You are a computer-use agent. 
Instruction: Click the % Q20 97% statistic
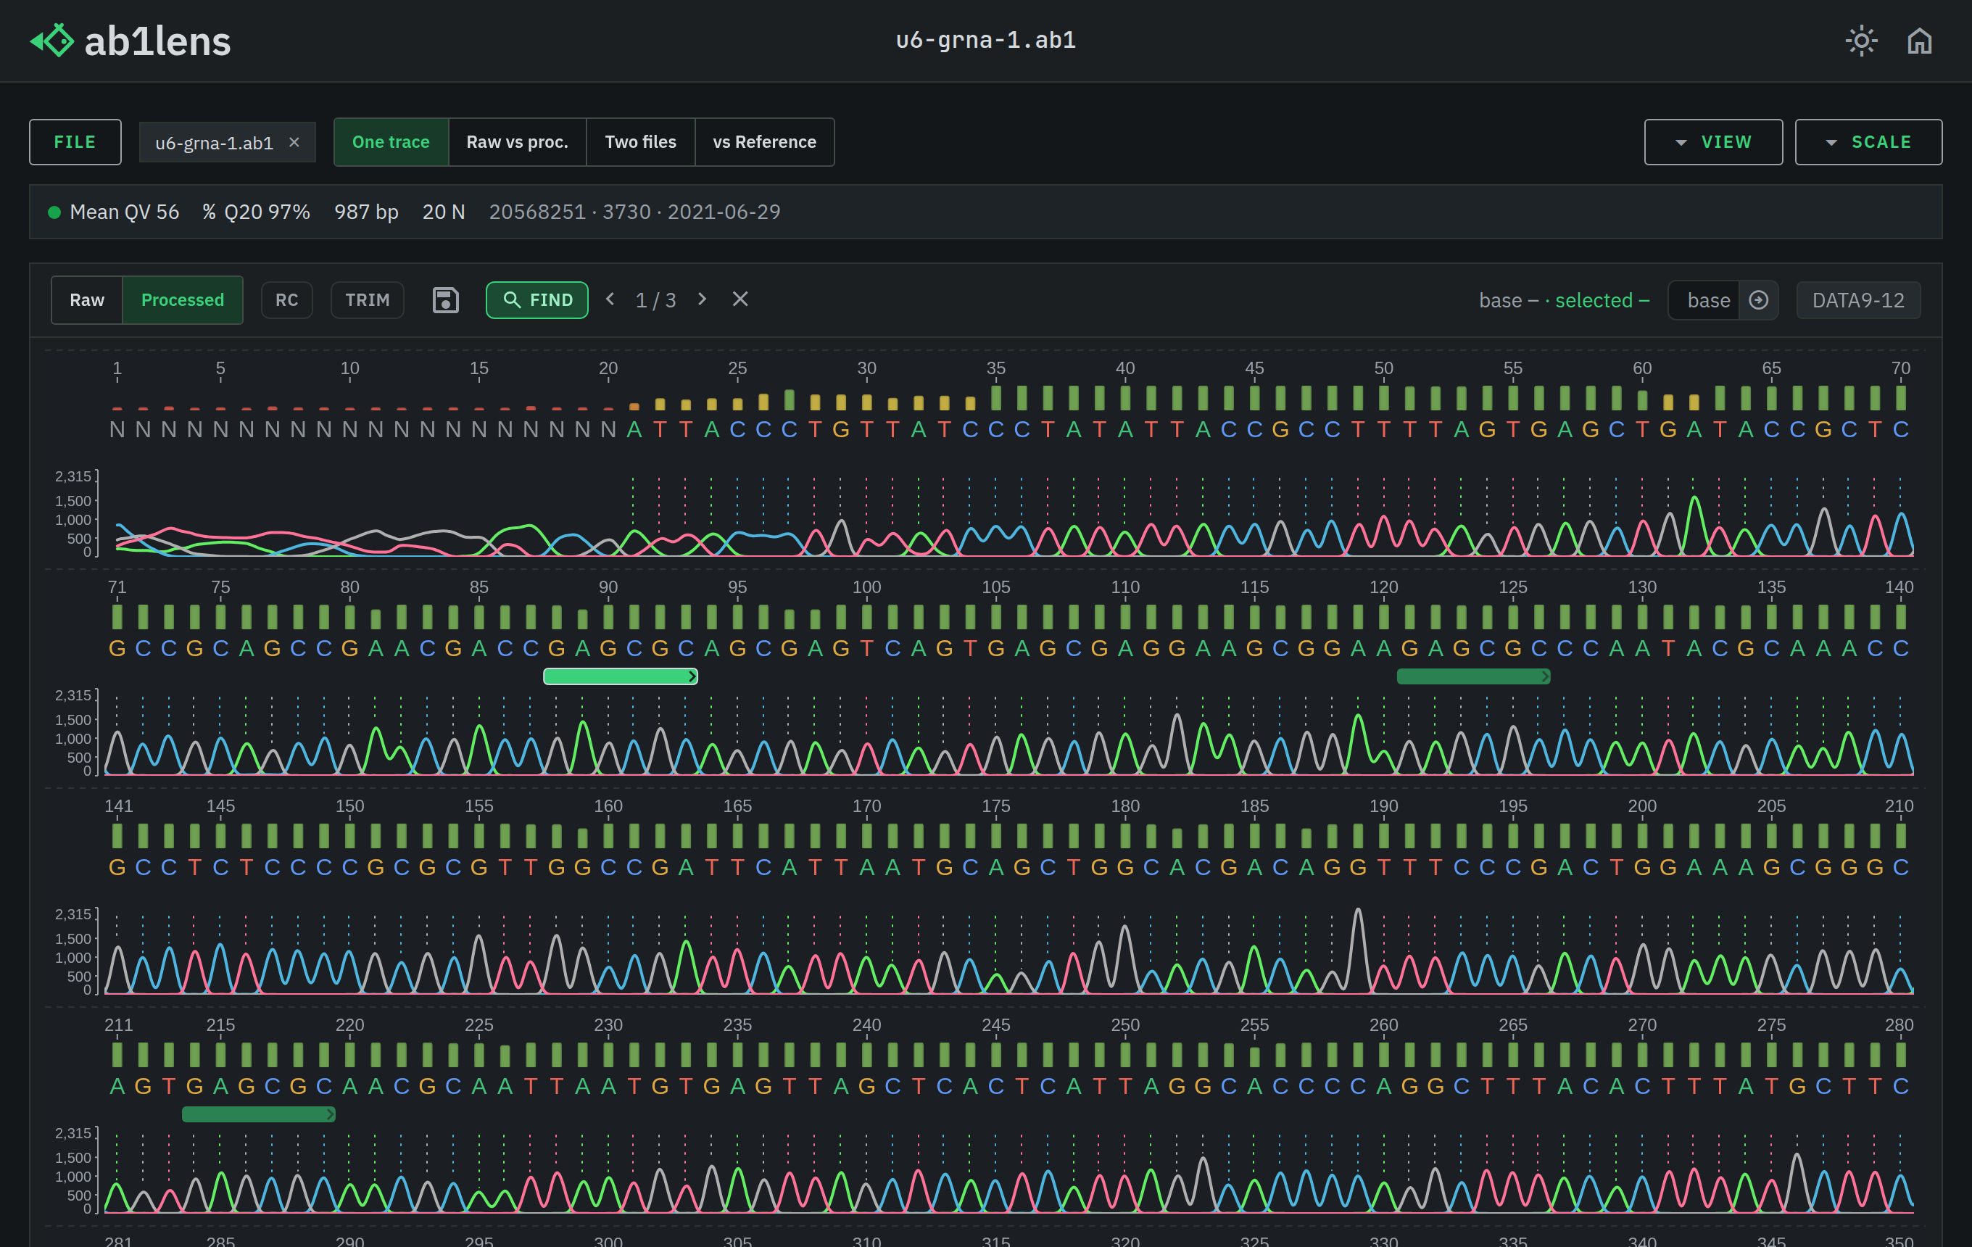pyautogui.click(x=257, y=212)
